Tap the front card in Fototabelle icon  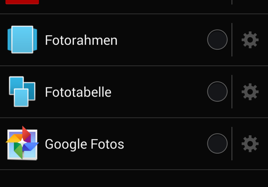(x=21, y=98)
